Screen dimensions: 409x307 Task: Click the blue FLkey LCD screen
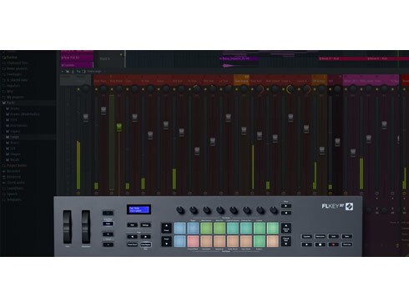point(139,209)
